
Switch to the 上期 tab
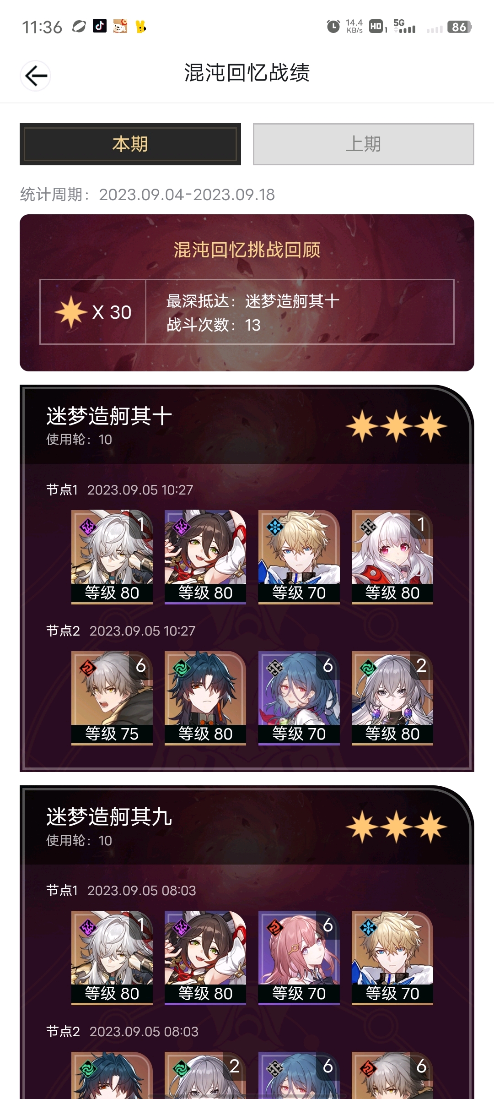click(364, 144)
